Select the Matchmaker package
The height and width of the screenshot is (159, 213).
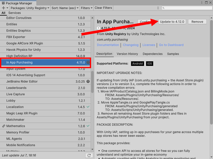click(45, 120)
